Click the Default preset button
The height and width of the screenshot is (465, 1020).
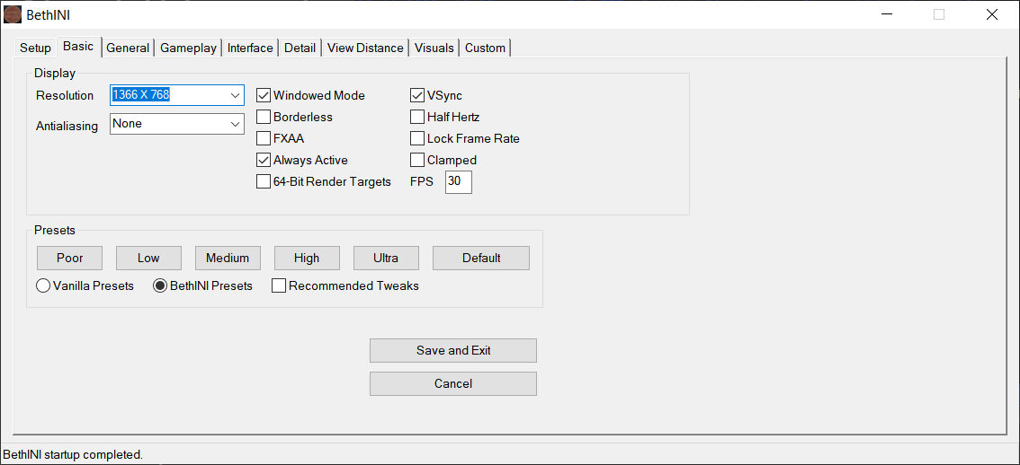pos(481,258)
